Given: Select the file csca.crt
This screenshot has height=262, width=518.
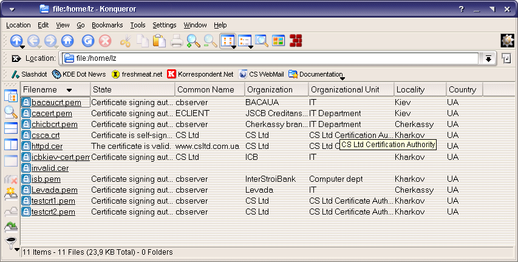Looking at the screenshot, I should click(x=46, y=136).
